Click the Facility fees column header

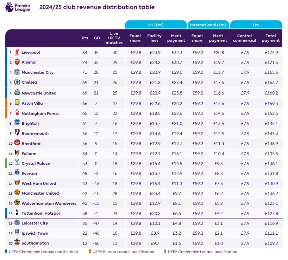154,38
